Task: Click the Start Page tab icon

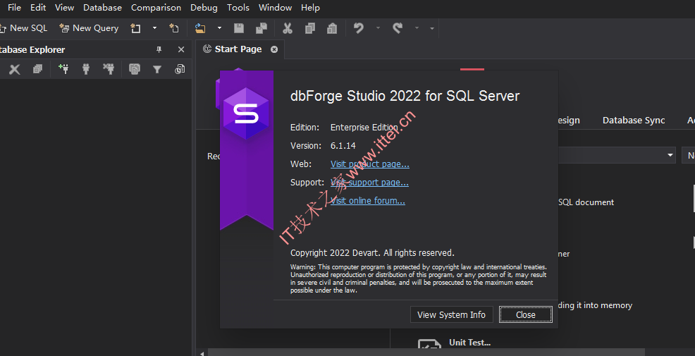Action: (x=207, y=49)
